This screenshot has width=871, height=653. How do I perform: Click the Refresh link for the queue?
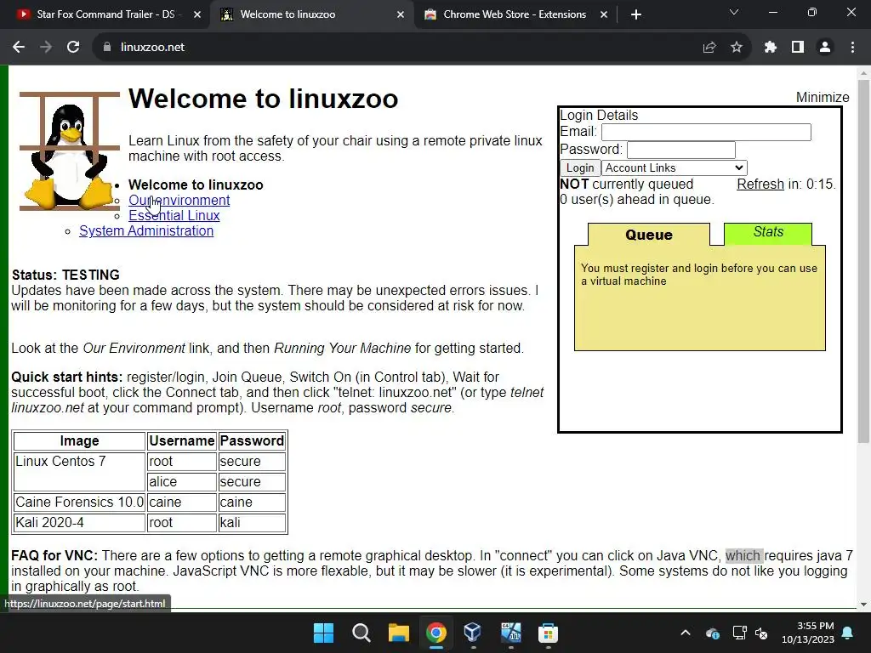click(x=760, y=184)
